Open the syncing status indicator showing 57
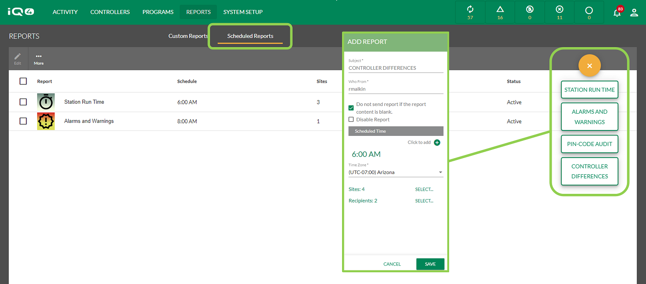The width and height of the screenshot is (646, 284). pos(470,12)
